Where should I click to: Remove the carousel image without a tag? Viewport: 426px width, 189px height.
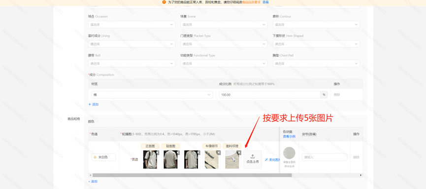pos(198,153)
